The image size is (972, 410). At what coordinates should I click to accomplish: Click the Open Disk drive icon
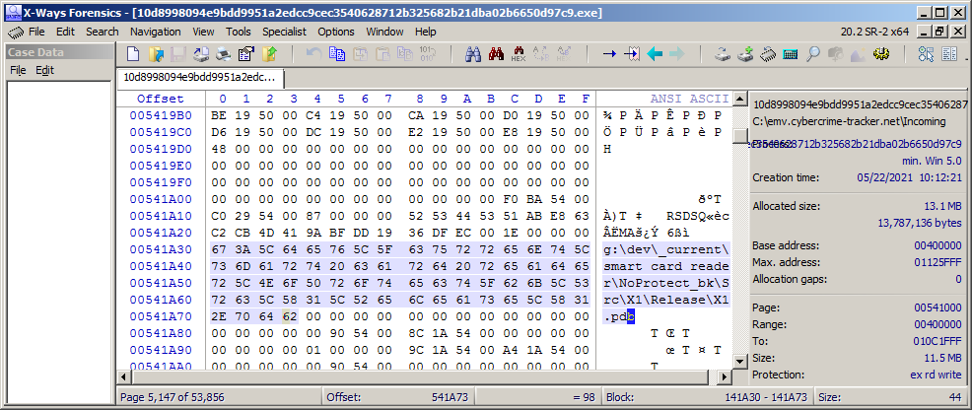click(723, 54)
